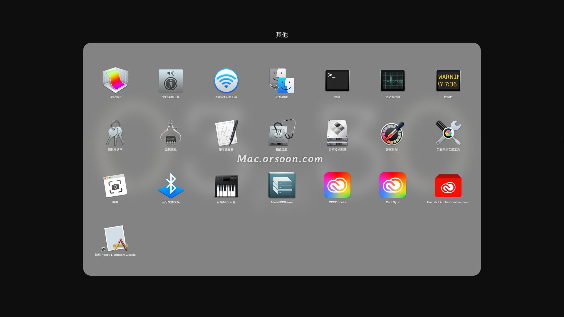The image size is (564, 317).
Task: Open Digital Color Meter (数码测色计)
Action: coord(393,133)
